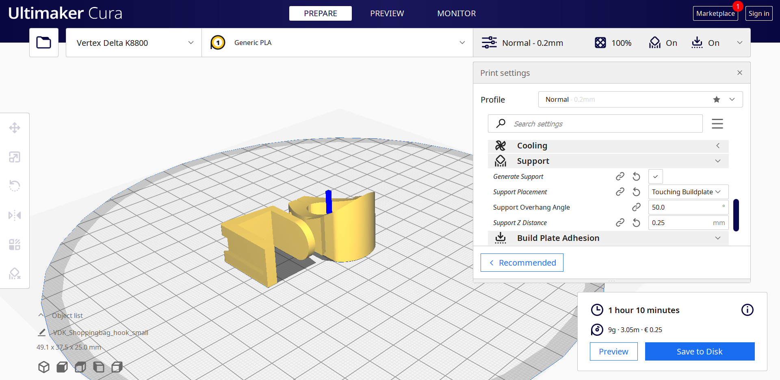Screen dimensions: 780x380
Task: Open the Profile Normal 0.2mm dropdown
Action: tap(641, 99)
